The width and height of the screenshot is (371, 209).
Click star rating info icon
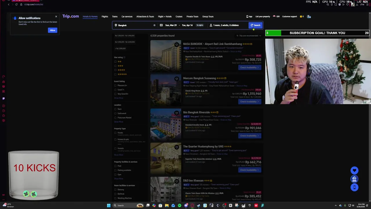pyautogui.click(x=124, y=57)
